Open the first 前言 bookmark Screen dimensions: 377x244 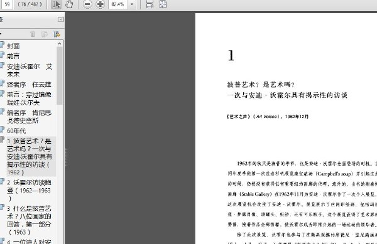(13, 56)
